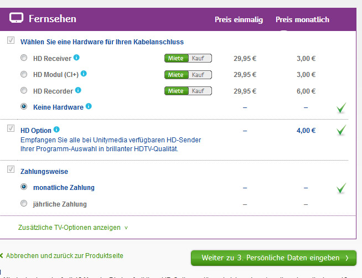Set HD Modul toggle to Kauf
The width and height of the screenshot is (362, 278).
[200, 74]
